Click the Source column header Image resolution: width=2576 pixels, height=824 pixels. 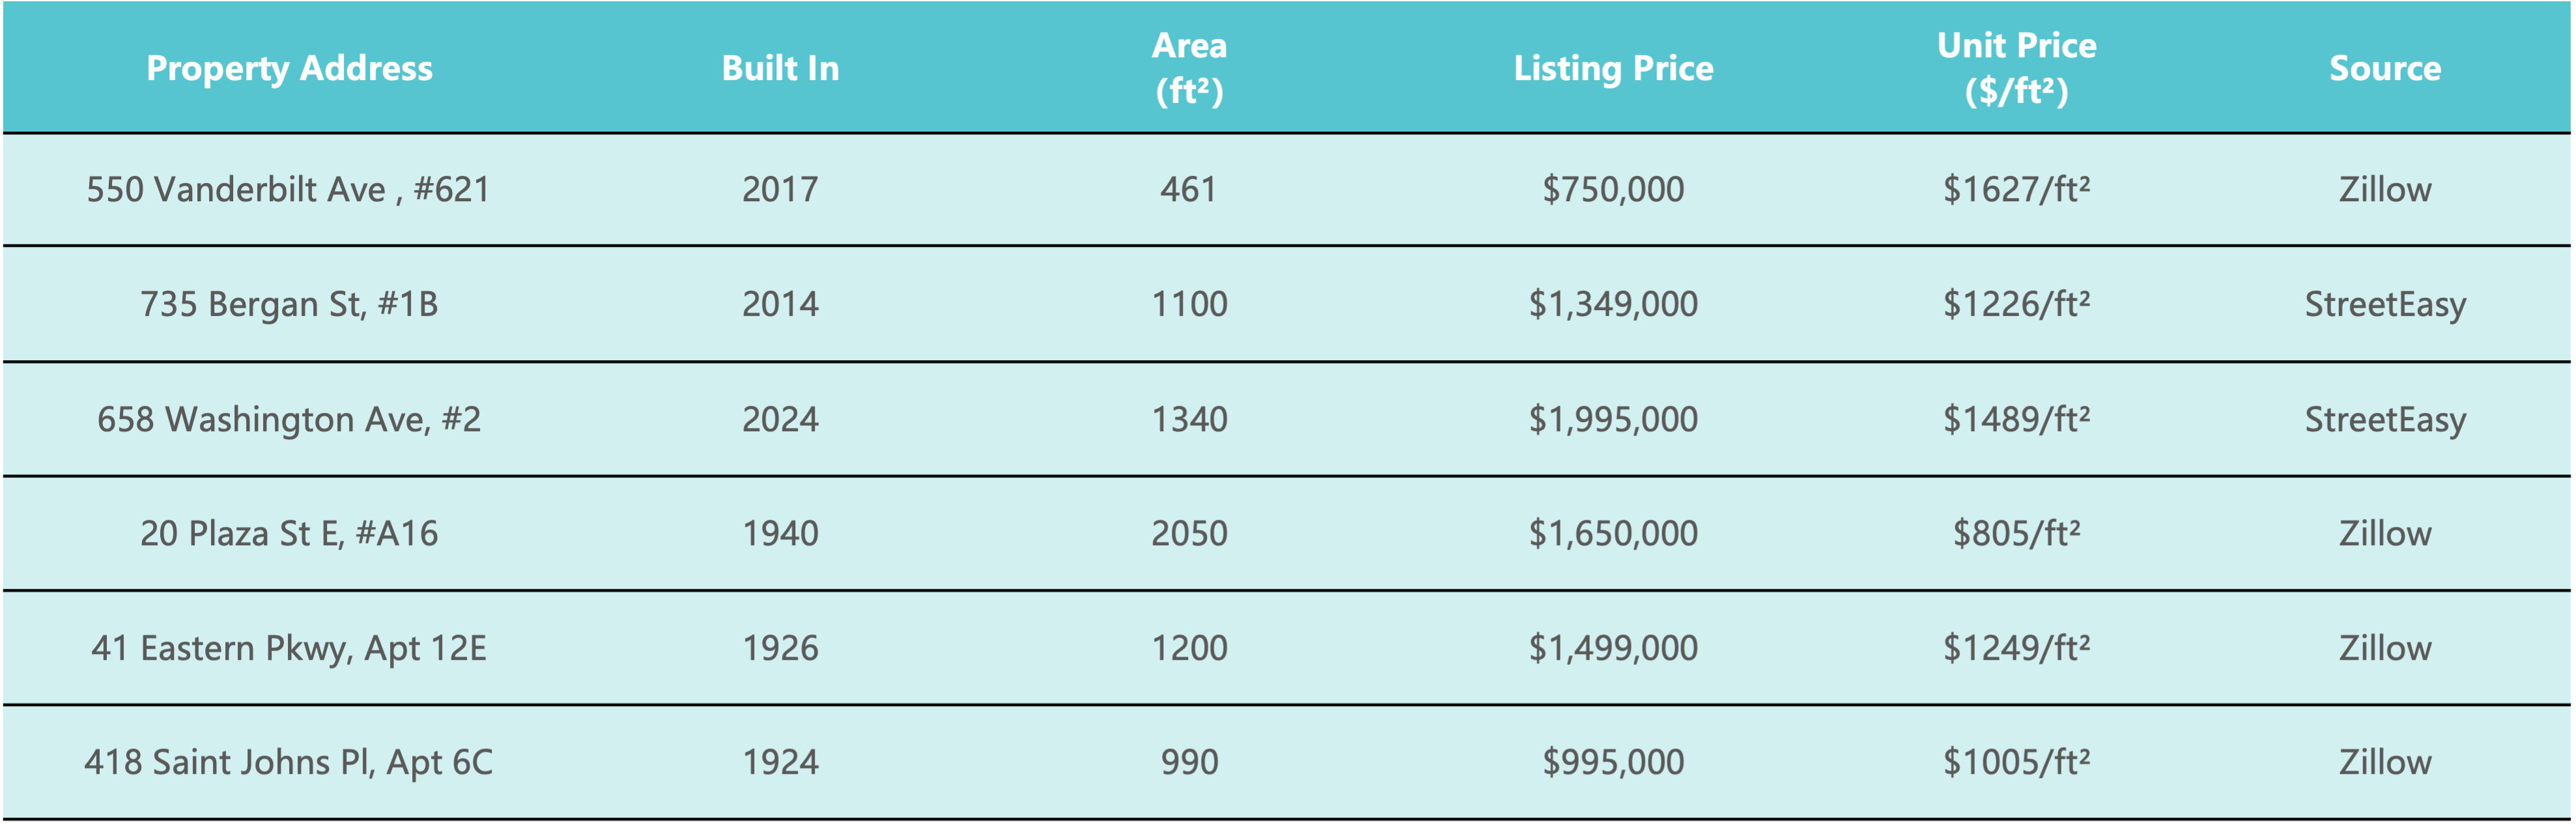2385,68
